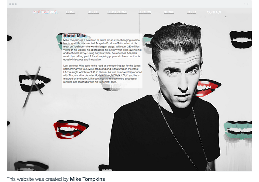Select the TOUR menu item
259x182 pixels.
coord(191,12)
